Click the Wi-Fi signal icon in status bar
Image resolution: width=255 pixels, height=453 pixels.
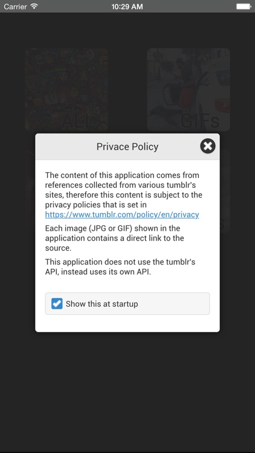coord(34,7)
